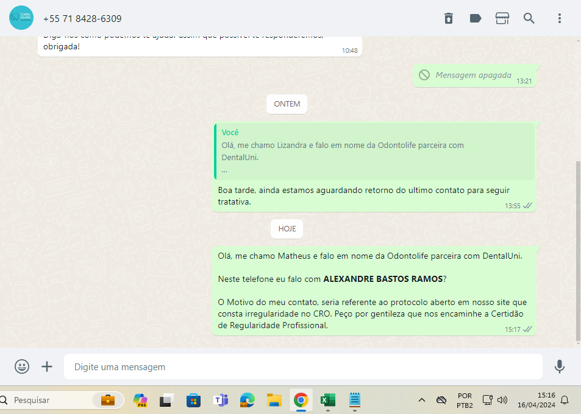Open Microsoft Edge from taskbar
Screen dimensions: 581x414
(x=247, y=400)
